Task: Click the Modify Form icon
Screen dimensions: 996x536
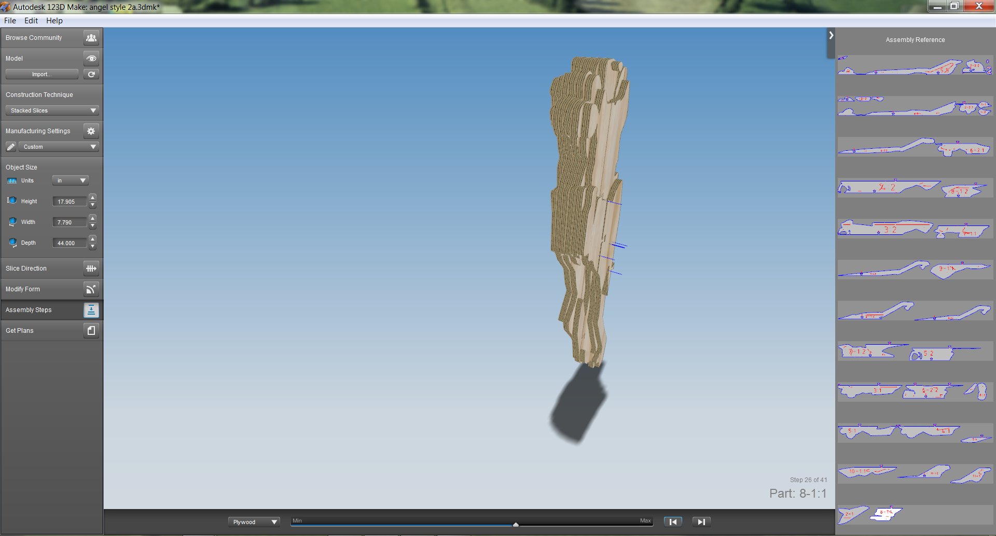Action: [91, 289]
